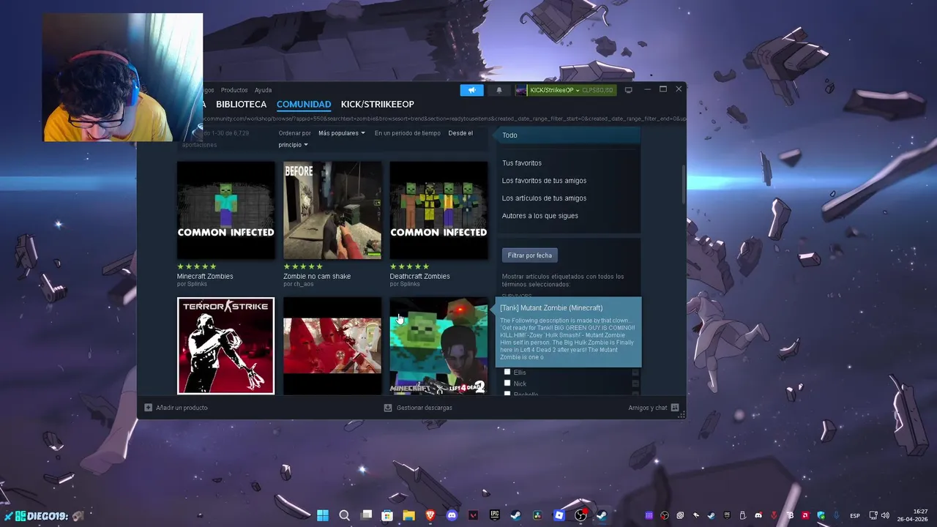Image resolution: width=937 pixels, height=527 pixels.
Task: Open Gestionar descargas
Action: (419, 408)
